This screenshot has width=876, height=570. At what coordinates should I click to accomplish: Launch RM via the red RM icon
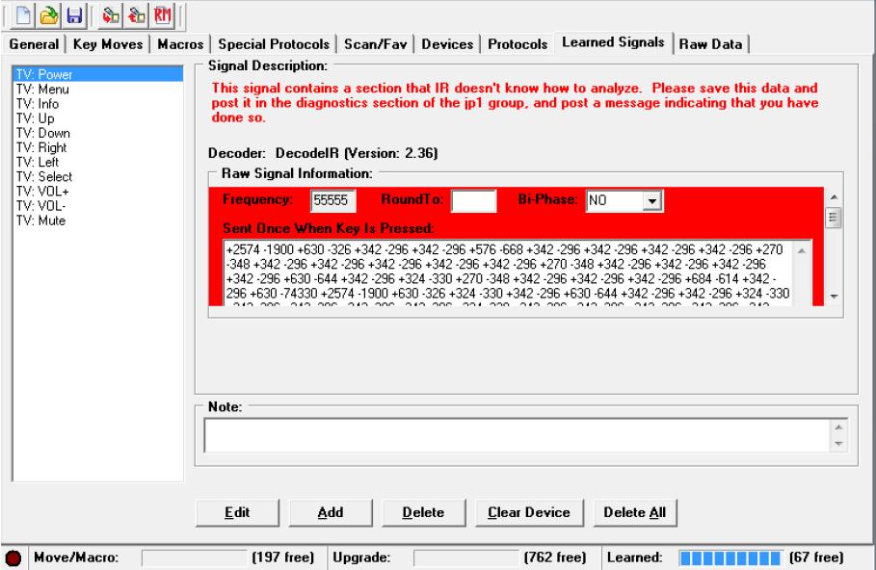[x=162, y=15]
